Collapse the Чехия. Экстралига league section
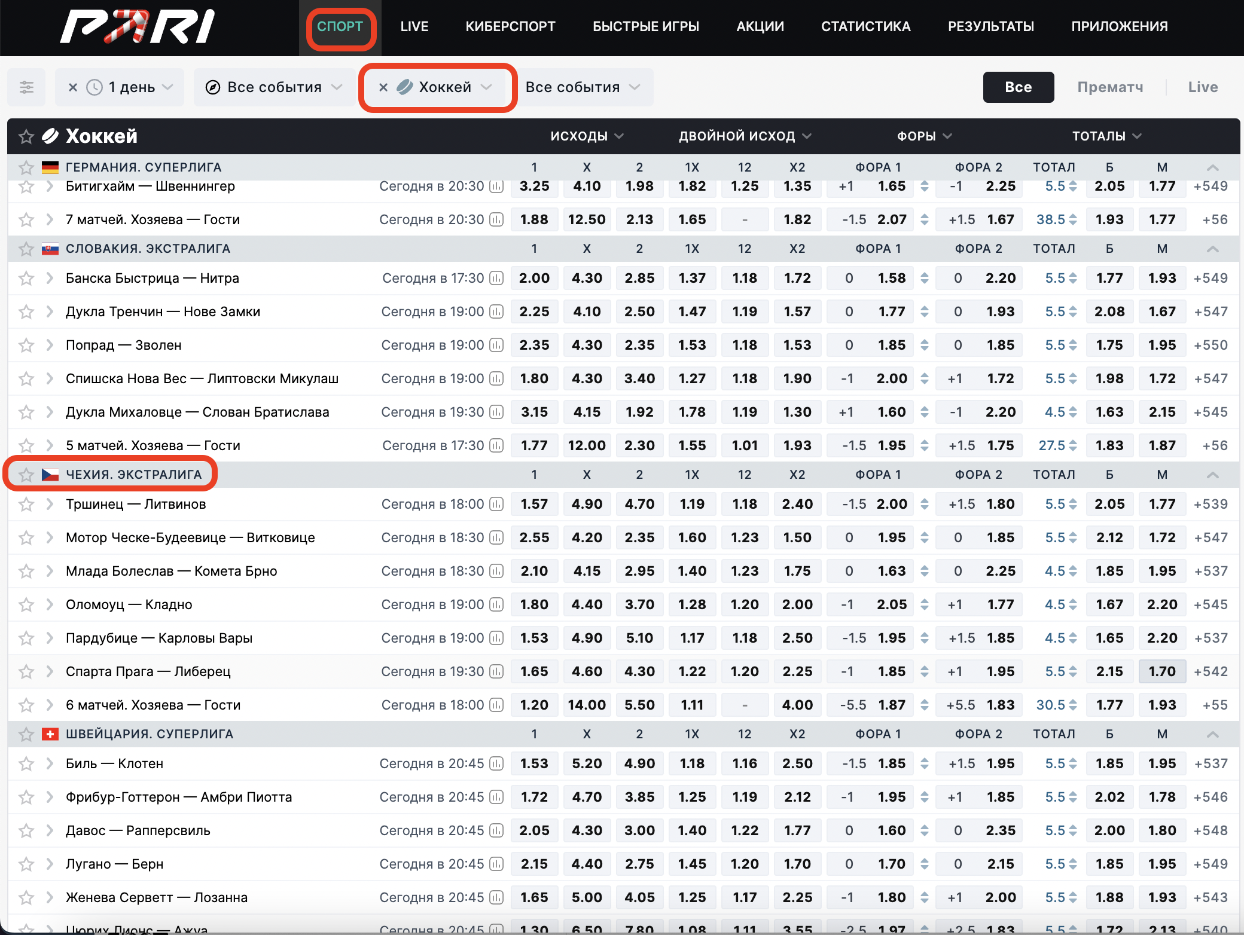Viewport: 1244px width, 935px height. (x=1212, y=475)
